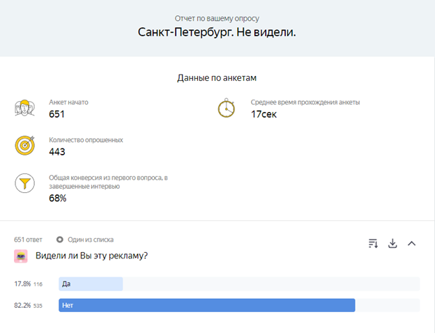Click the 82.2% label for Нет
Viewport: 435px width, 333px height.
pyautogui.click(x=22, y=306)
